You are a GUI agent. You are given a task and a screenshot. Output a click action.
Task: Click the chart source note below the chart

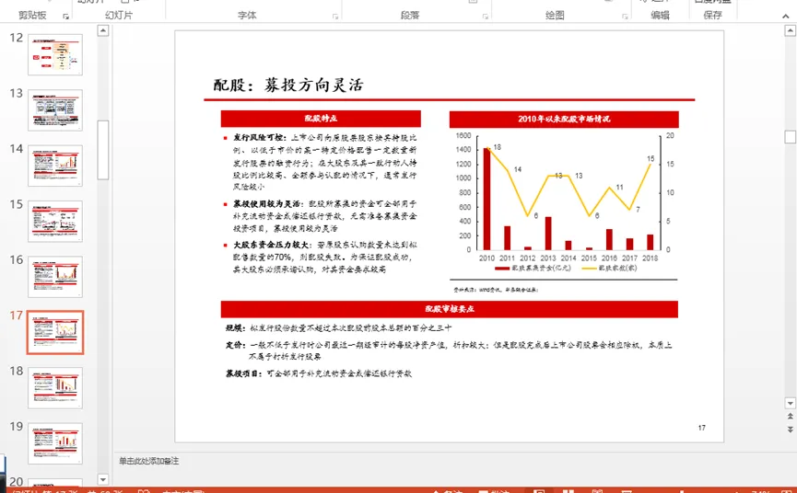point(496,290)
